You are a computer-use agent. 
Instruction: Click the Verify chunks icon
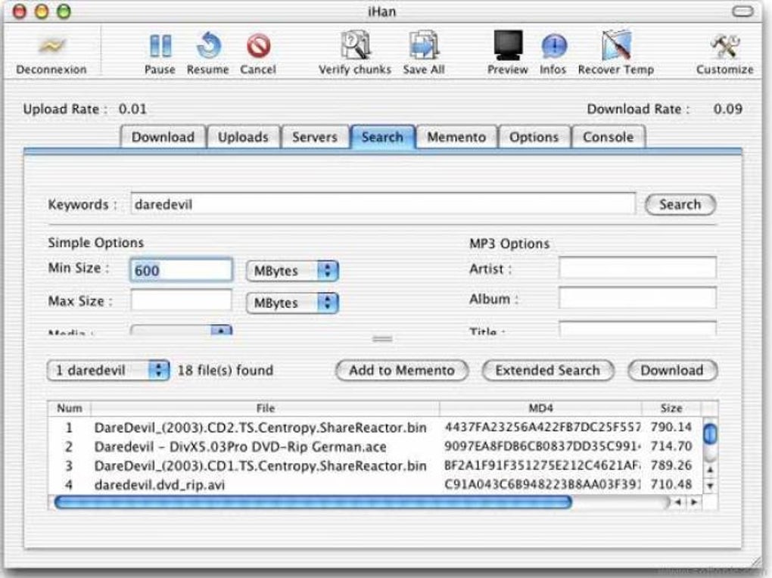(353, 47)
